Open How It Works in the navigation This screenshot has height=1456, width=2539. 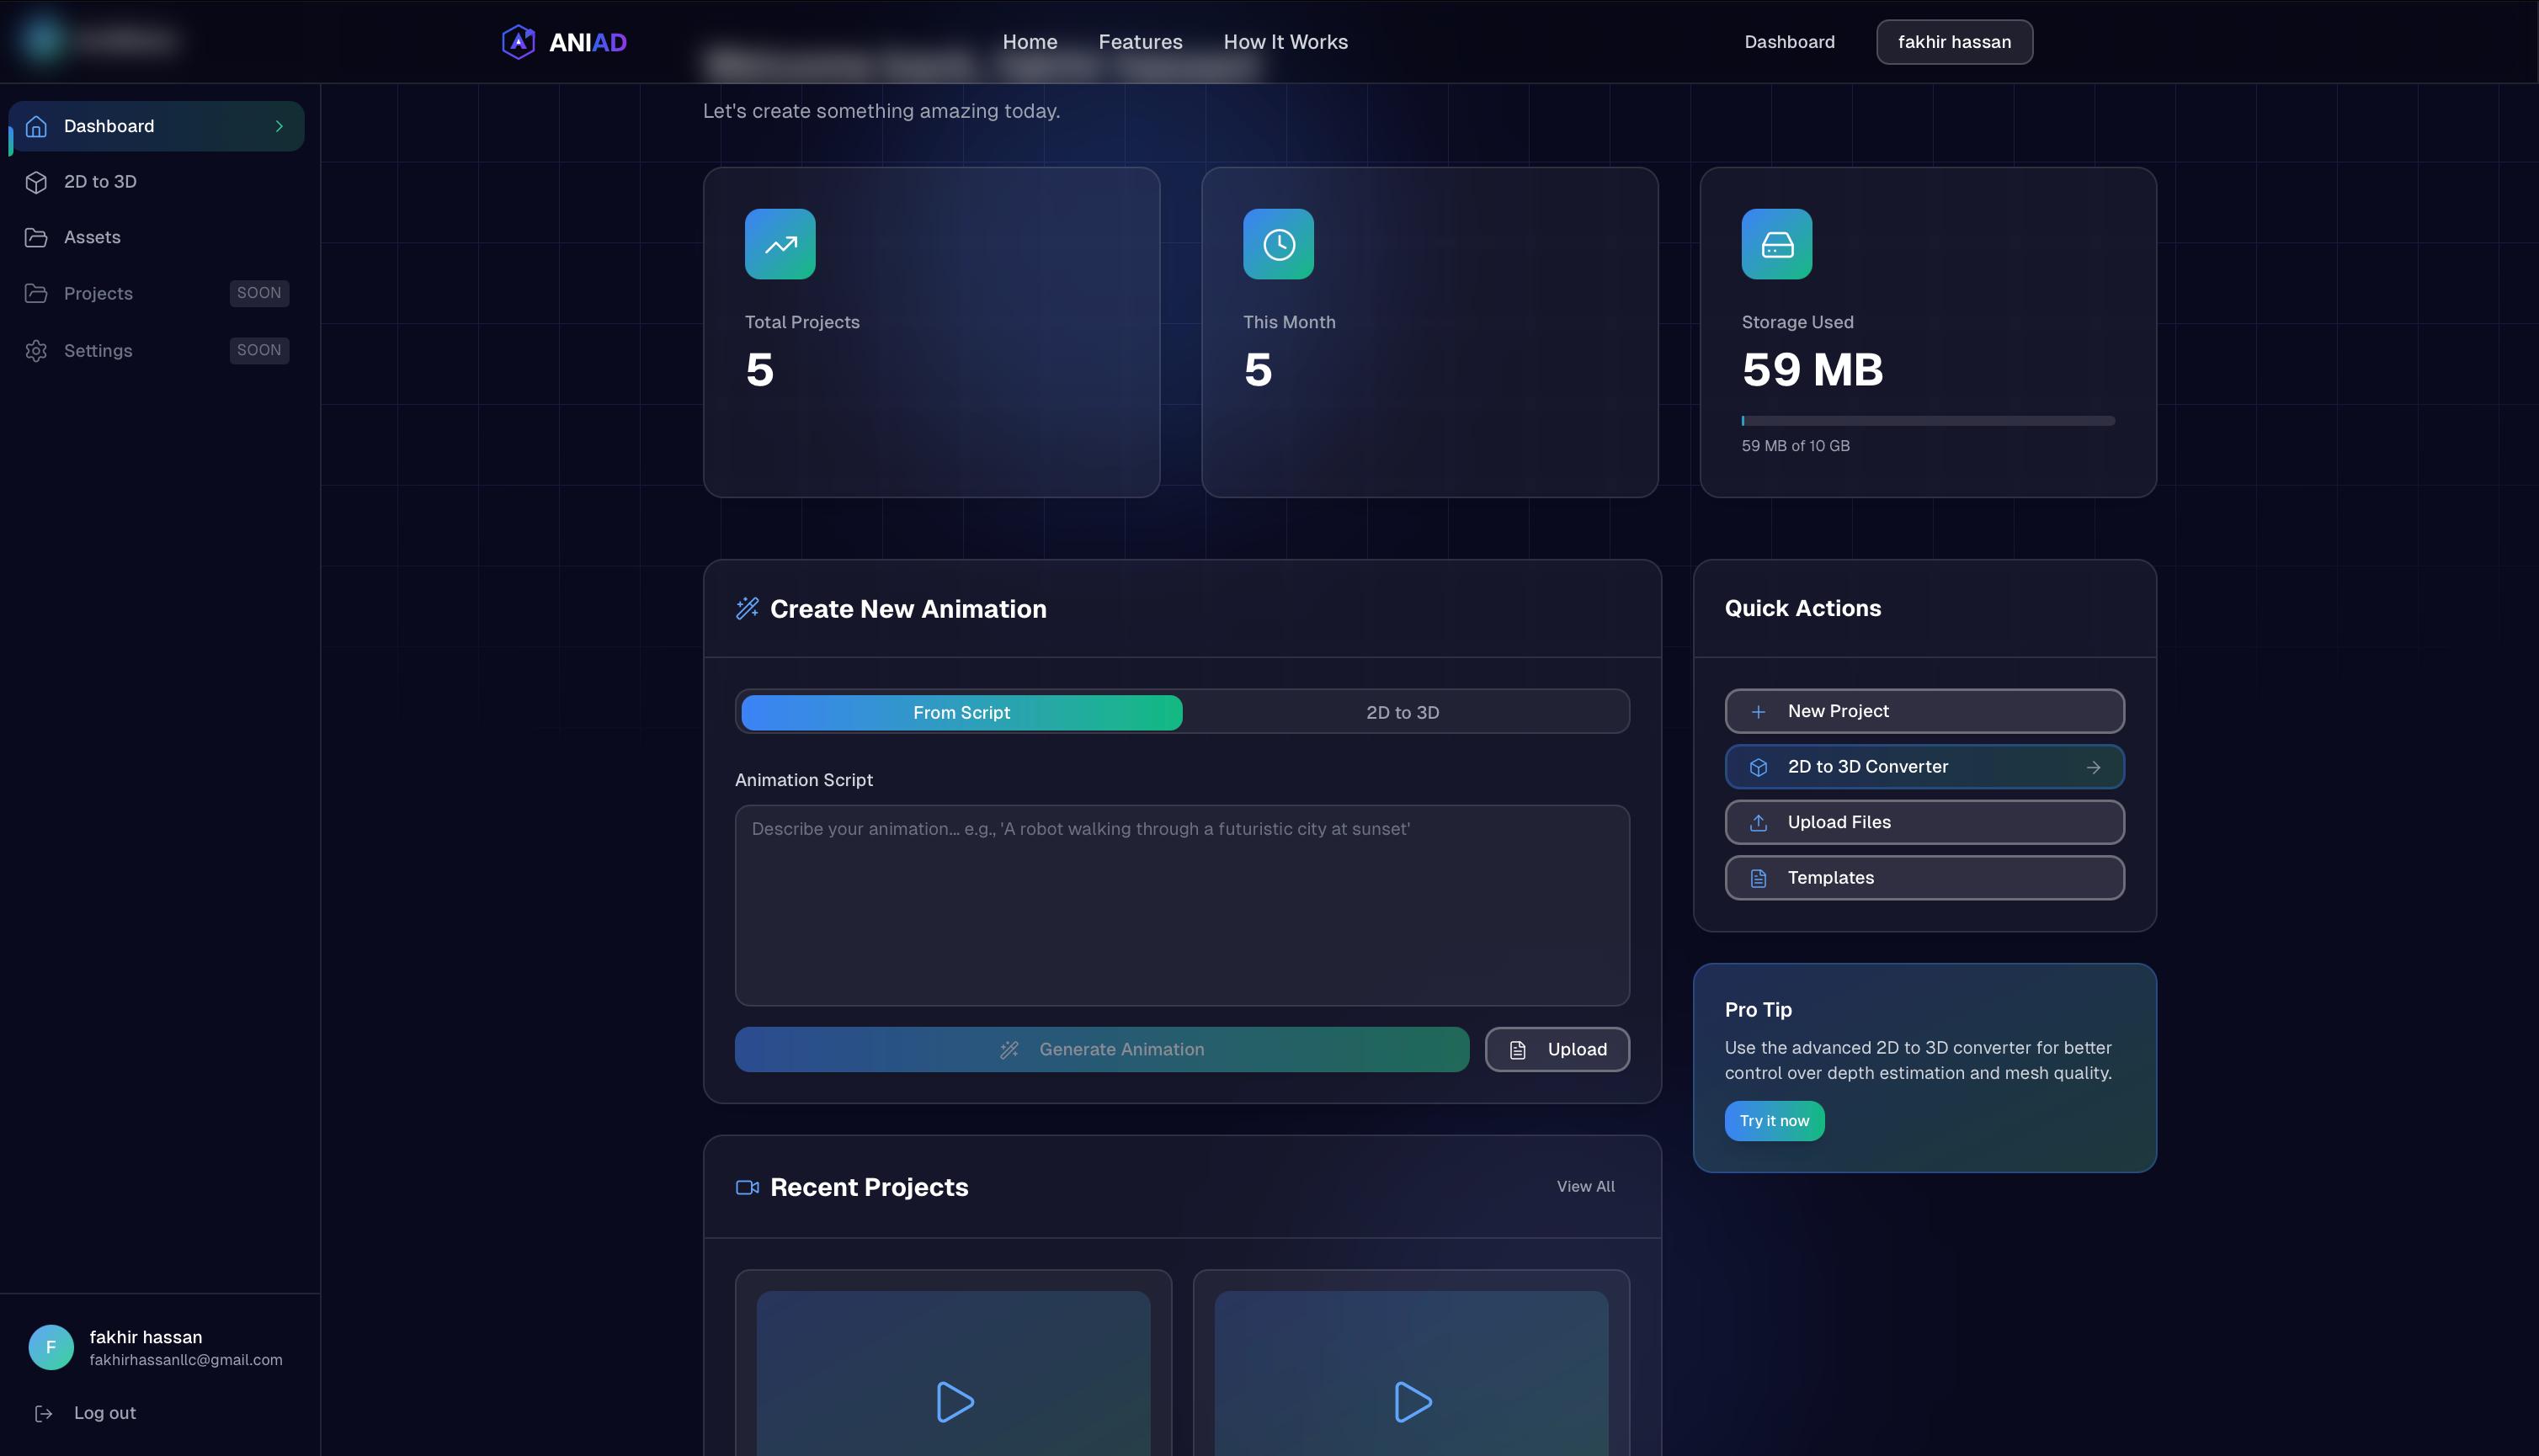point(1285,42)
